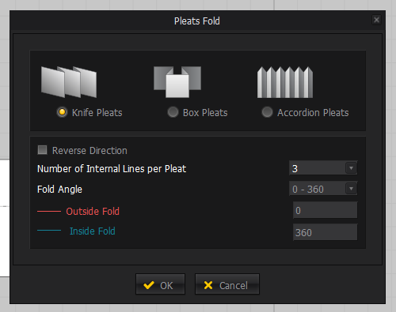The height and width of the screenshot is (312, 396).
Task: Click the Accordion Pleats illustration icon
Action: (285, 82)
